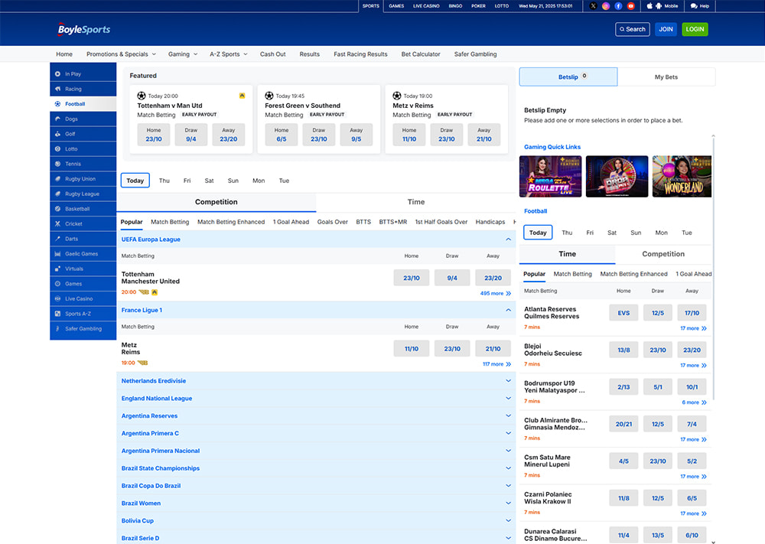Select Dogs in the sidebar
765x544 pixels.
[x=83, y=119]
